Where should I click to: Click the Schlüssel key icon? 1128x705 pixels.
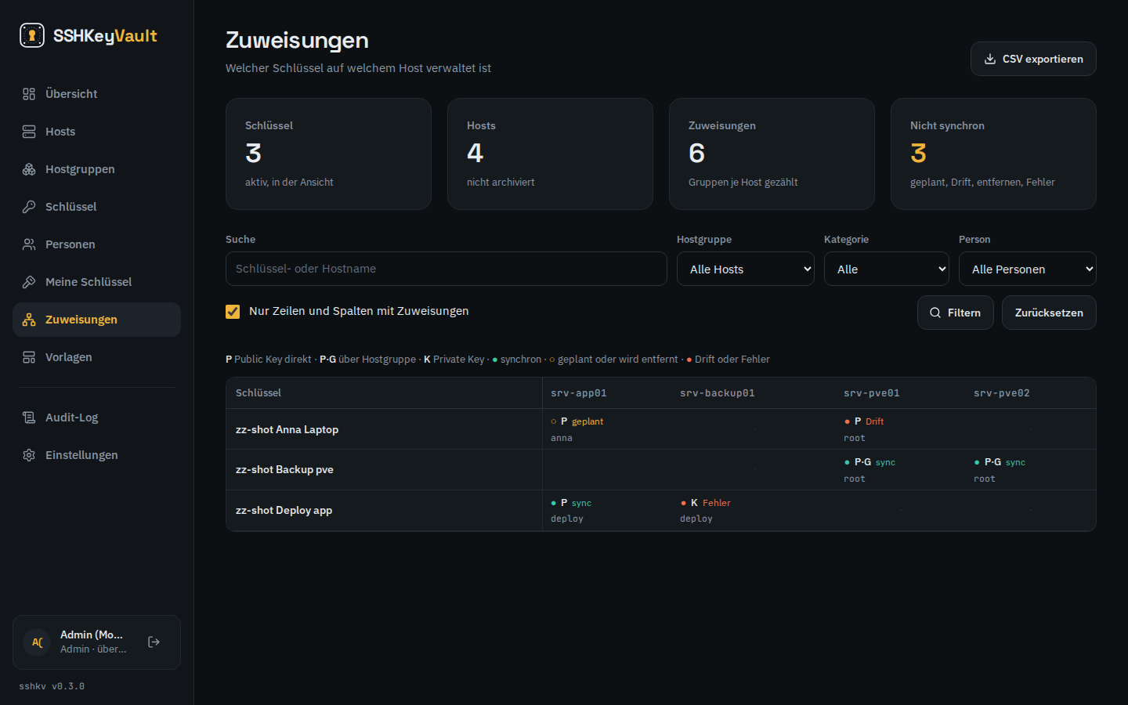[29, 207]
